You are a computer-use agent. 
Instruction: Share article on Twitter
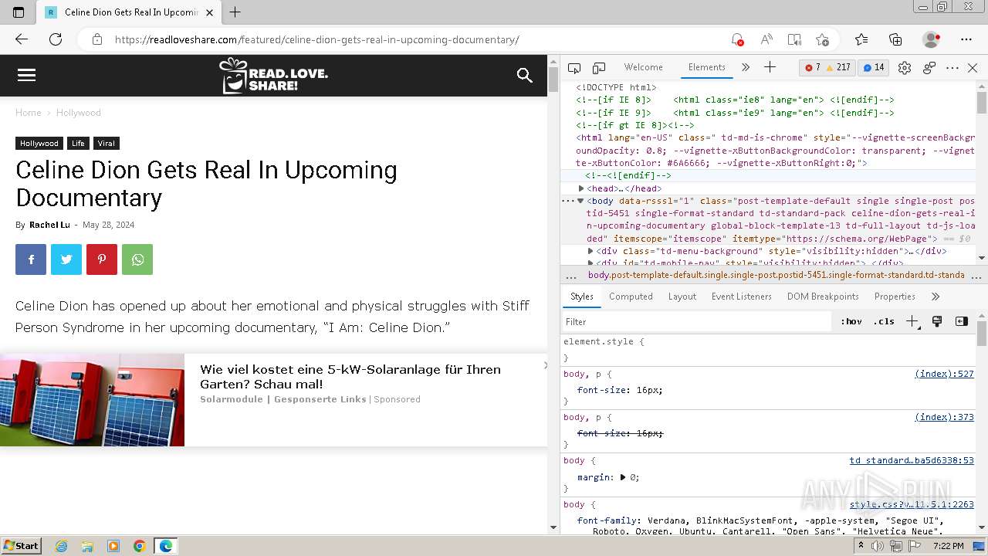click(66, 259)
